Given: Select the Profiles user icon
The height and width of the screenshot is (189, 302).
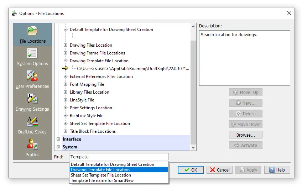Looking at the screenshot, I should (x=32, y=145).
